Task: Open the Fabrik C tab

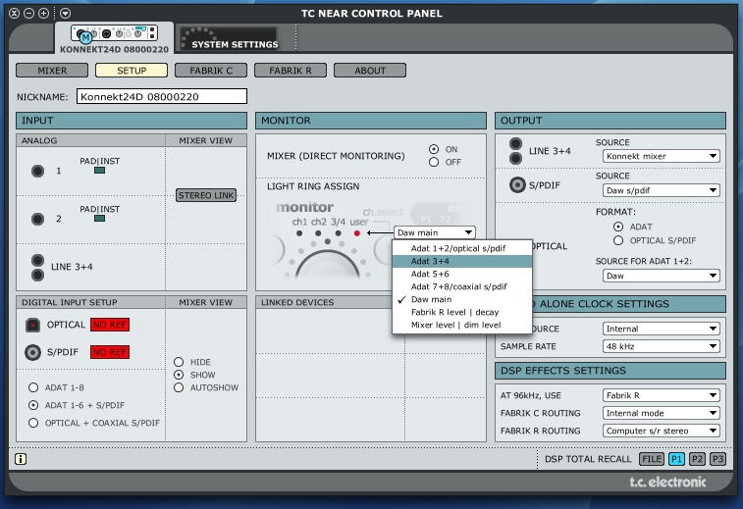Action: tap(211, 71)
